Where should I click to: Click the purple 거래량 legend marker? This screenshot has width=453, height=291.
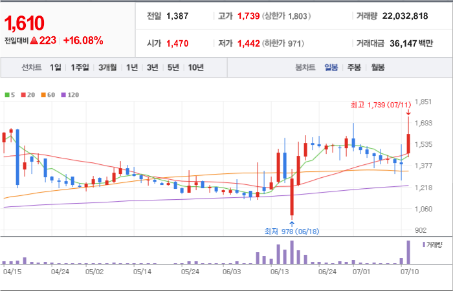tap(424, 245)
